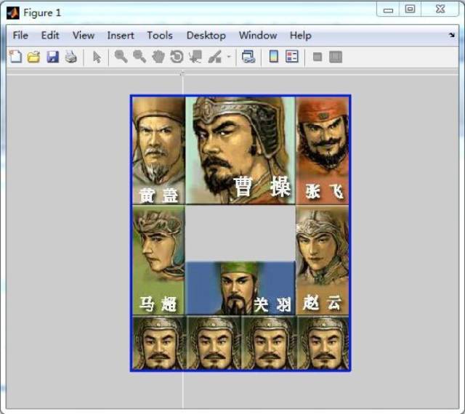The image size is (465, 414).
Task: Insert a legend using the toolbar icon
Action: click(292, 57)
